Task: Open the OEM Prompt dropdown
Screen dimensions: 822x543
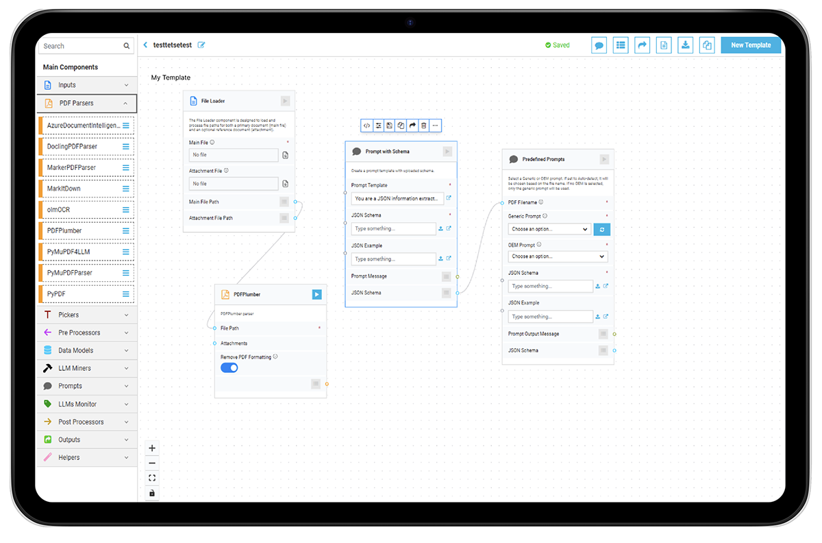Action: click(557, 256)
